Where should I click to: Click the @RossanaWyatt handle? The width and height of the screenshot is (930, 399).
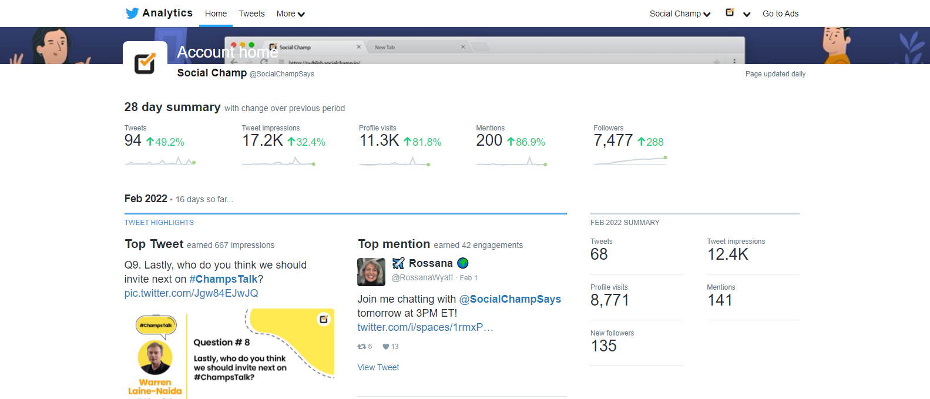[422, 277]
